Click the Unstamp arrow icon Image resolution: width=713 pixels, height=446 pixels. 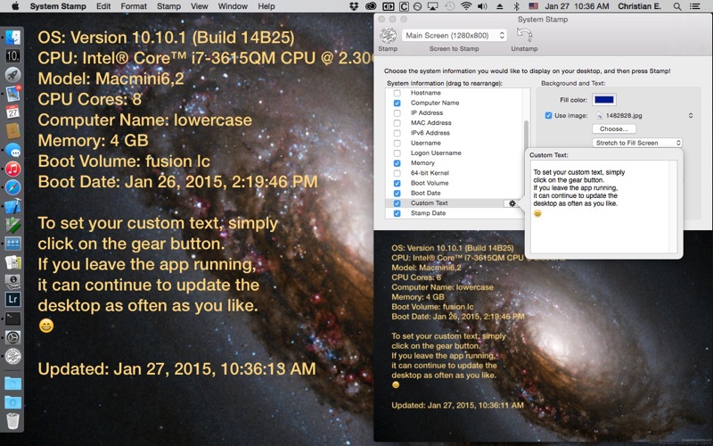tap(524, 35)
